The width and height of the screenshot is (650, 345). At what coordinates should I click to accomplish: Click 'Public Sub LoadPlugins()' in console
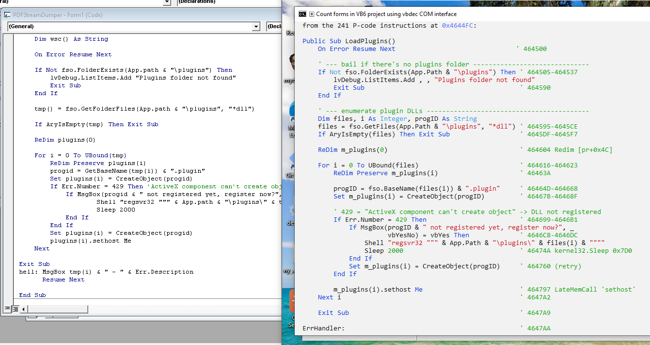[349, 41]
